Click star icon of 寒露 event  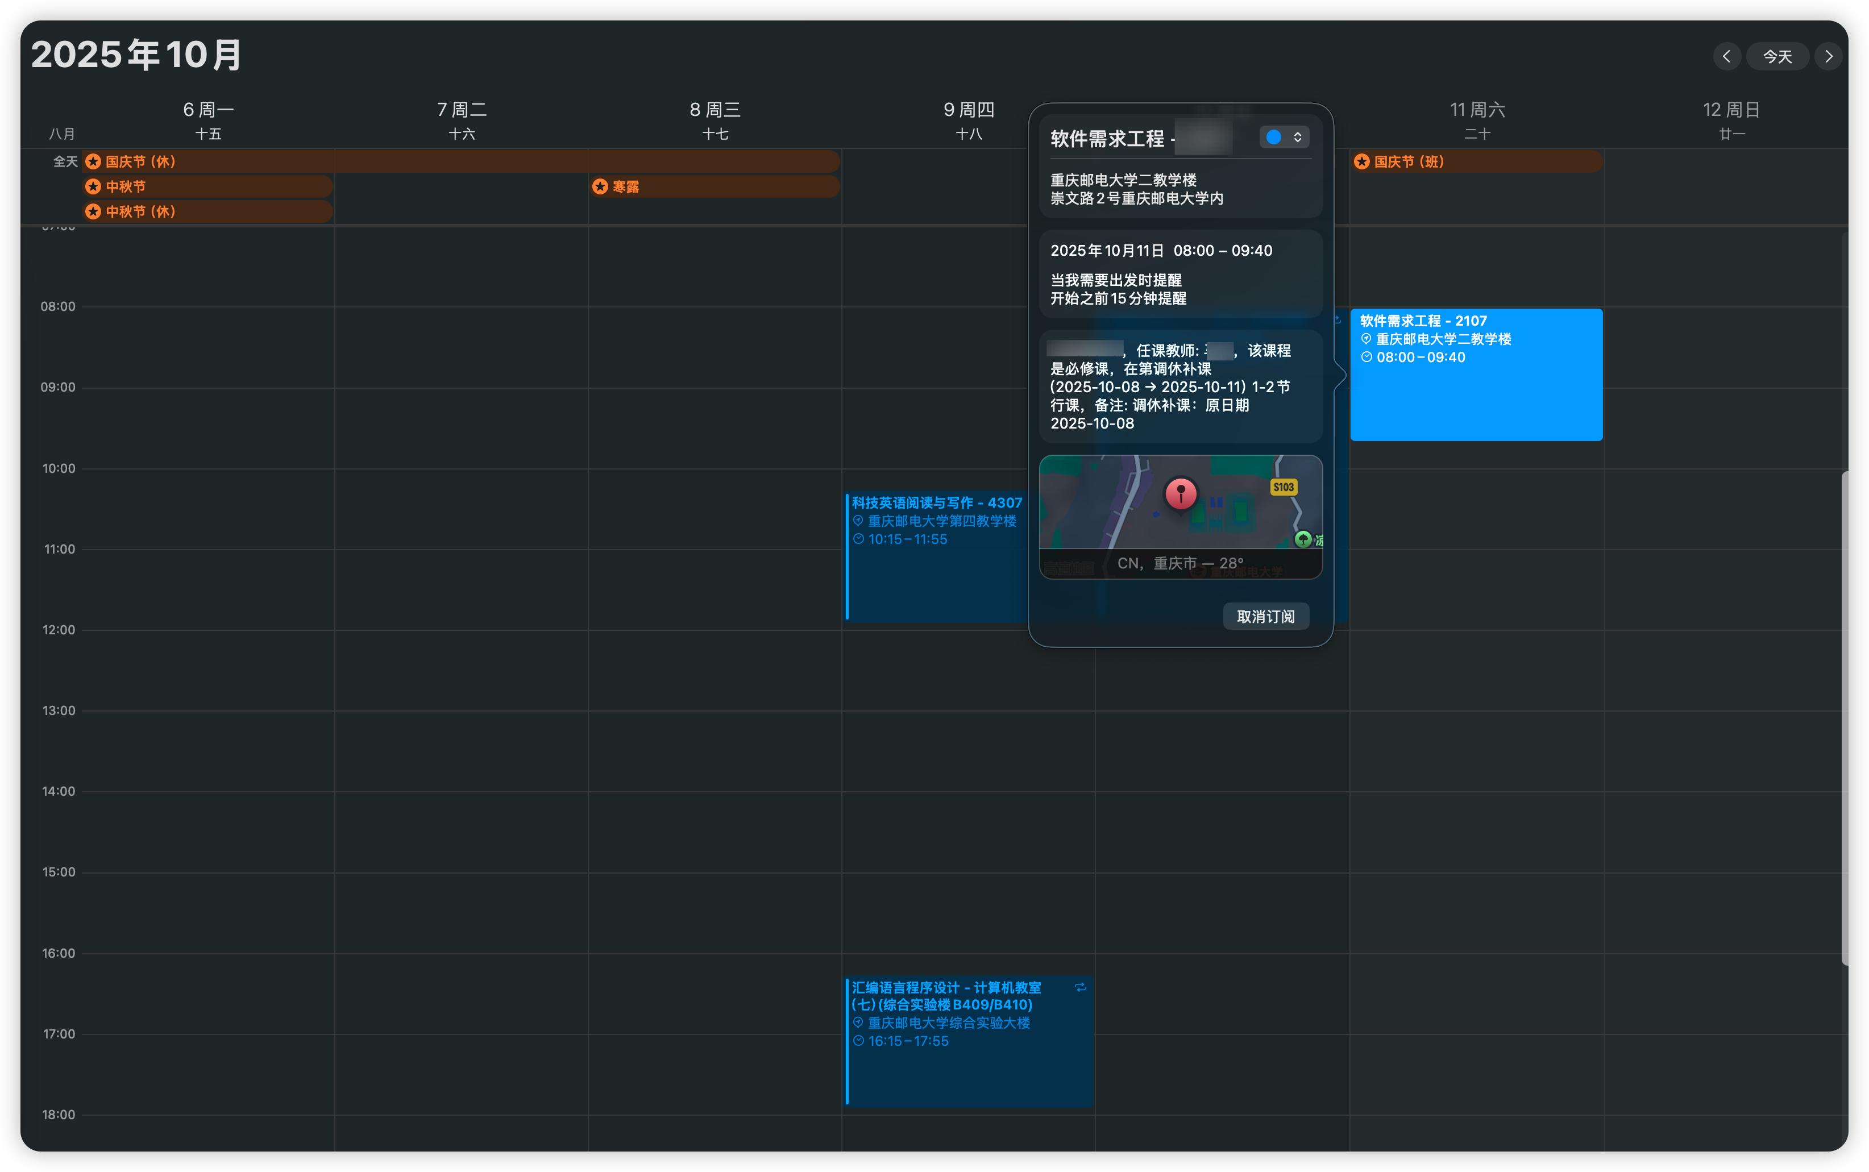(x=600, y=186)
